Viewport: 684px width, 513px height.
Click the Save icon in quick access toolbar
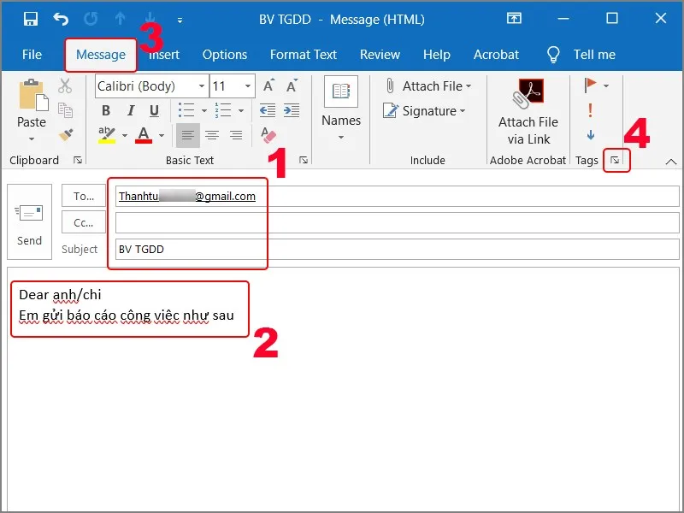[31, 18]
